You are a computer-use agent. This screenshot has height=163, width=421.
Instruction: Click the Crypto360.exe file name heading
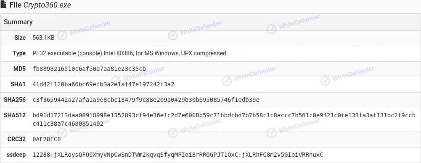[x=40, y=5]
